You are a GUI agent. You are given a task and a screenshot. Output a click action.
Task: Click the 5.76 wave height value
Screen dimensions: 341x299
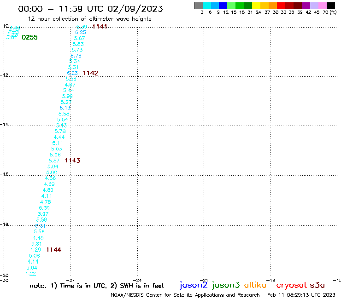(60, 131)
